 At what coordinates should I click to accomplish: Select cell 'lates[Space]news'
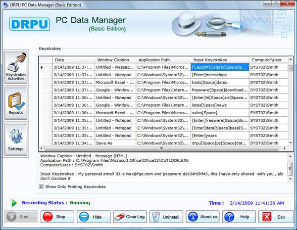220,105
